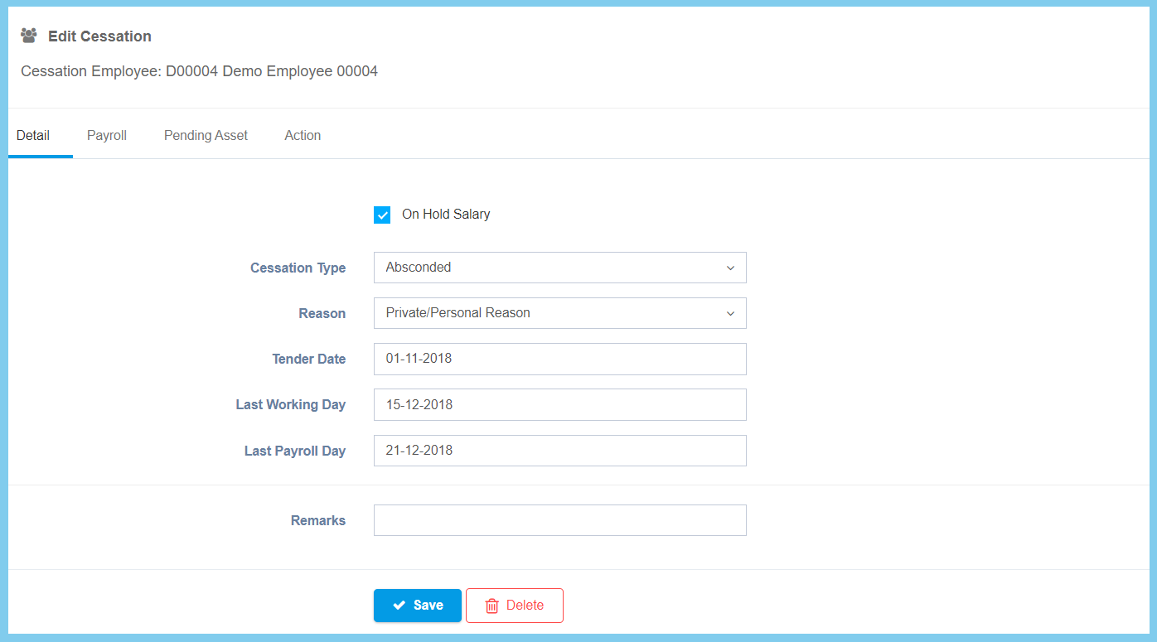The height and width of the screenshot is (642, 1157).
Task: Click into the empty Remarks text box
Action: click(x=559, y=520)
